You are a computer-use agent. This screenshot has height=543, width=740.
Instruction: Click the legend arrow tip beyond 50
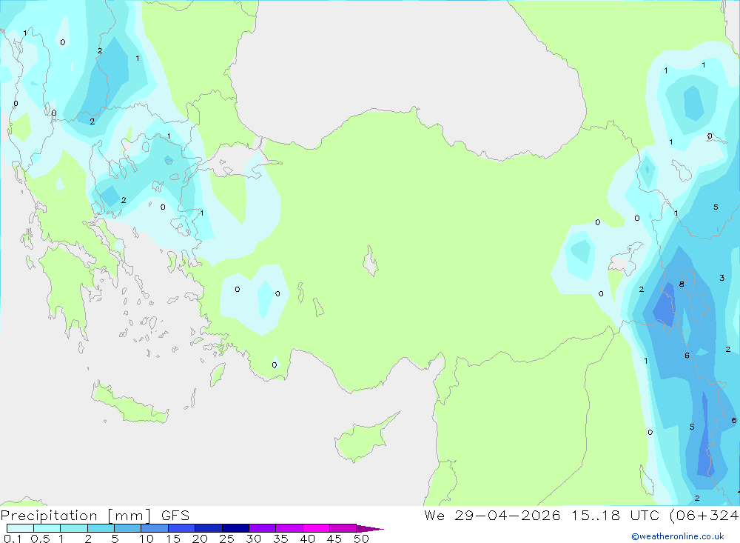[x=371, y=528]
